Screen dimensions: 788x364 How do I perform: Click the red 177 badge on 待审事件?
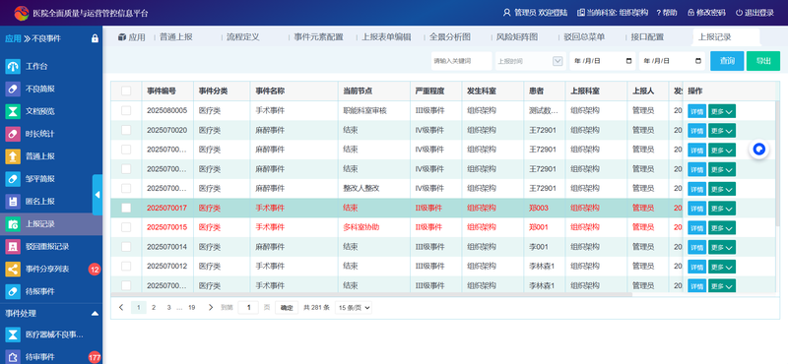[x=95, y=357]
